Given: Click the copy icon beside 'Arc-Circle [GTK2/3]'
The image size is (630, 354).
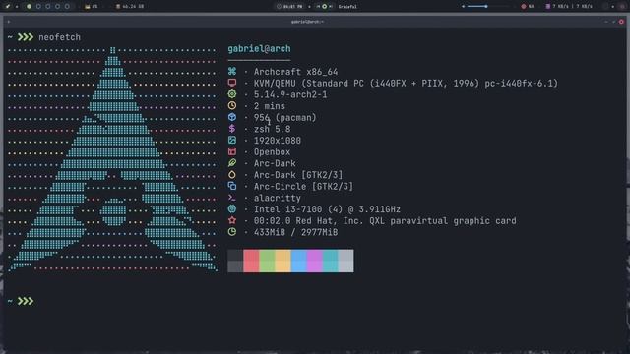Looking at the screenshot, I should pyautogui.click(x=232, y=186).
